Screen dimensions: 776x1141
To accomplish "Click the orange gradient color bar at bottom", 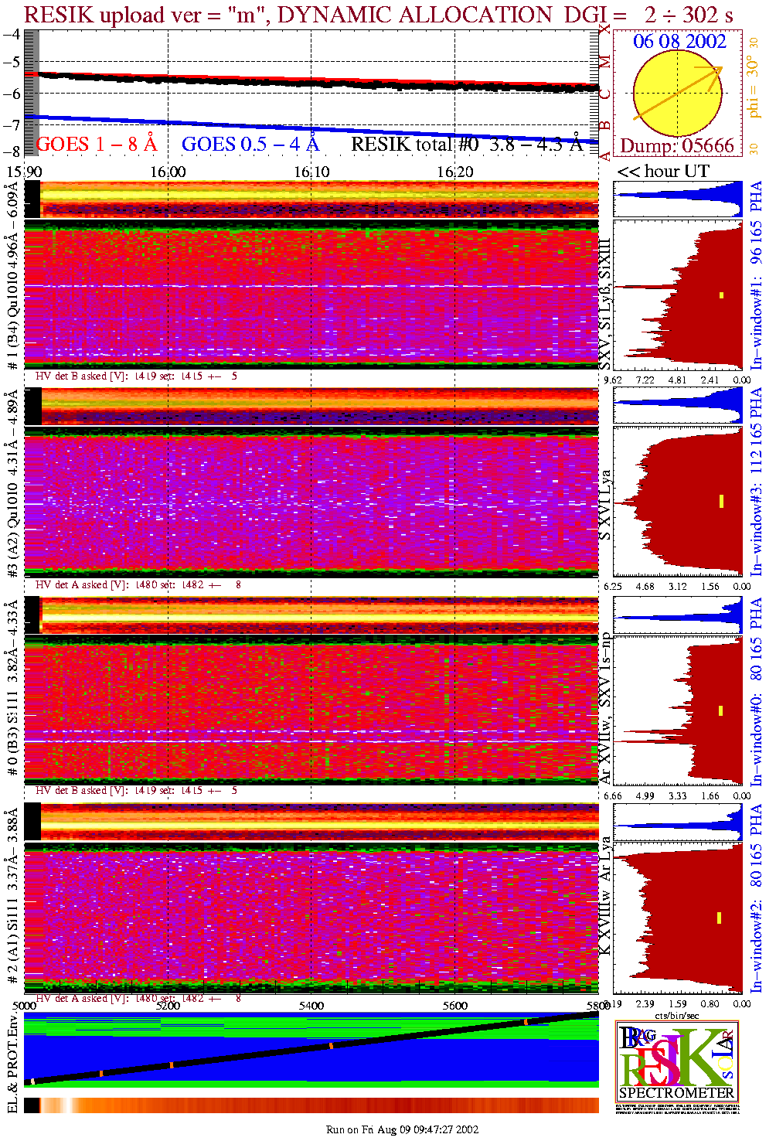I will click(311, 1105).
